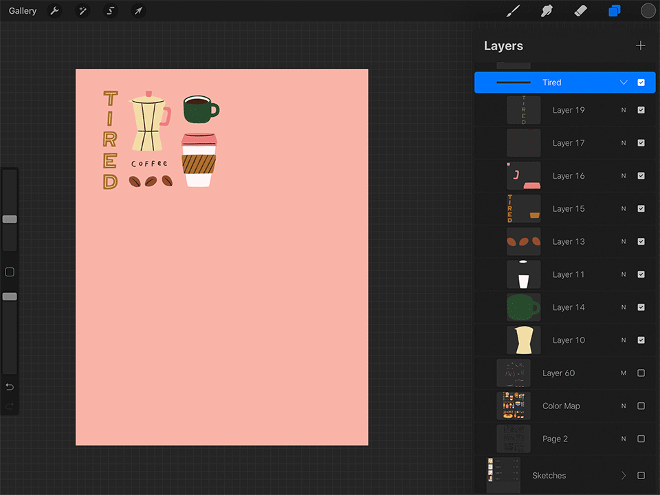Screen dimensions: 660x495
Task: Activate the Transform arrow tool
Action: [x=138, y=11]
